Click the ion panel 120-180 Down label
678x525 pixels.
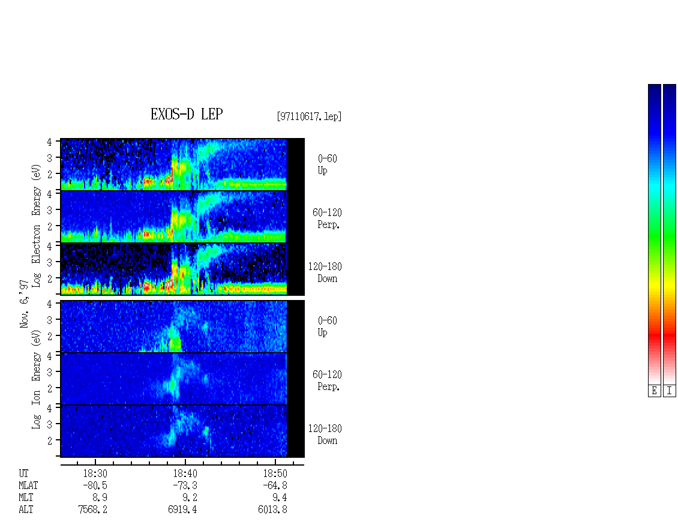pyautogui.click(x=325, y=434)
